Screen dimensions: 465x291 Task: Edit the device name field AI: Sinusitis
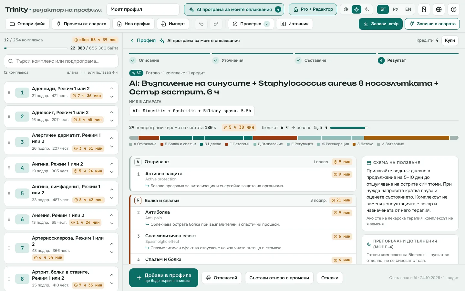pos(192,111)
